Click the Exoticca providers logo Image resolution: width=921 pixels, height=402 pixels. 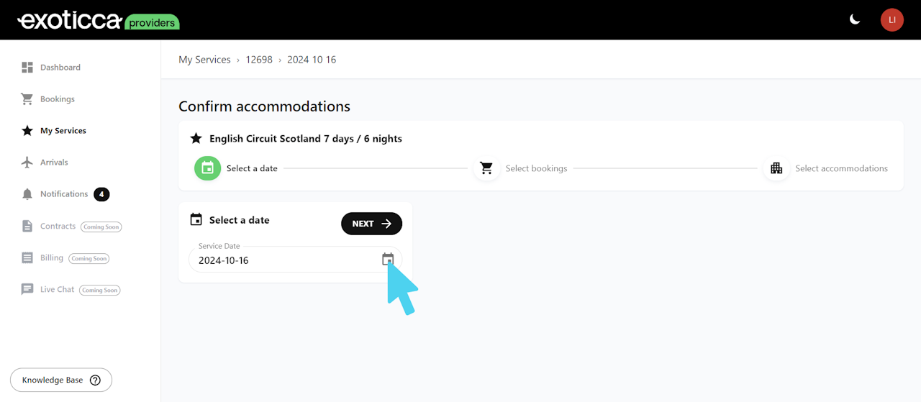click(x=99, y=20)
